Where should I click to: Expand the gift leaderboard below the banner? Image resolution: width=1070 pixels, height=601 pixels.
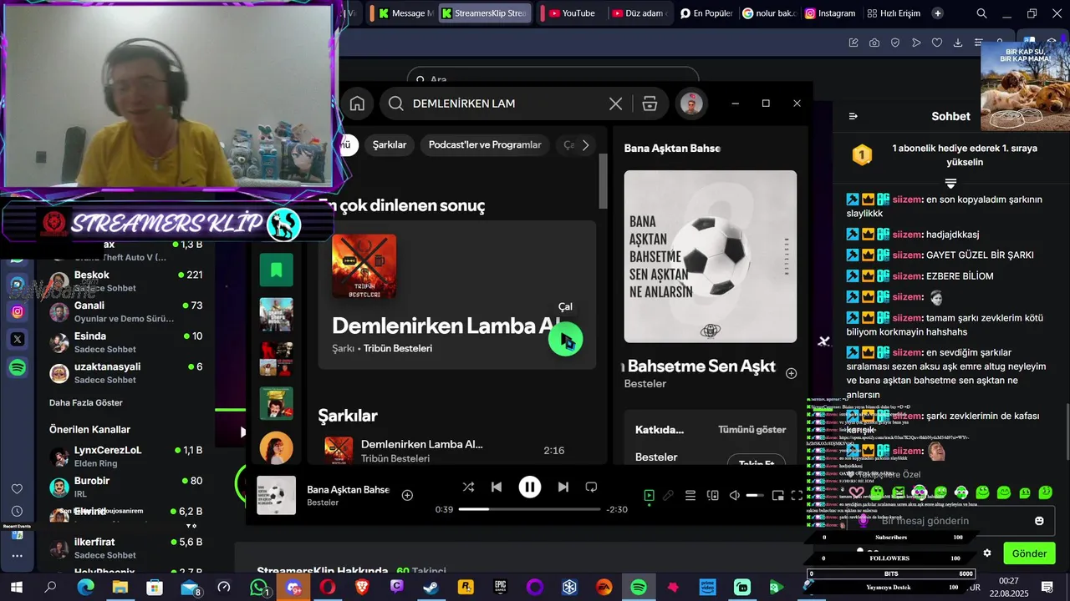(x=950, y=182)
